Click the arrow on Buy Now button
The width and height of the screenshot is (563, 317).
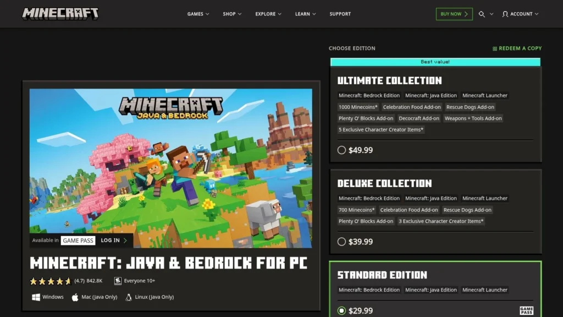[x=466, y=14]
